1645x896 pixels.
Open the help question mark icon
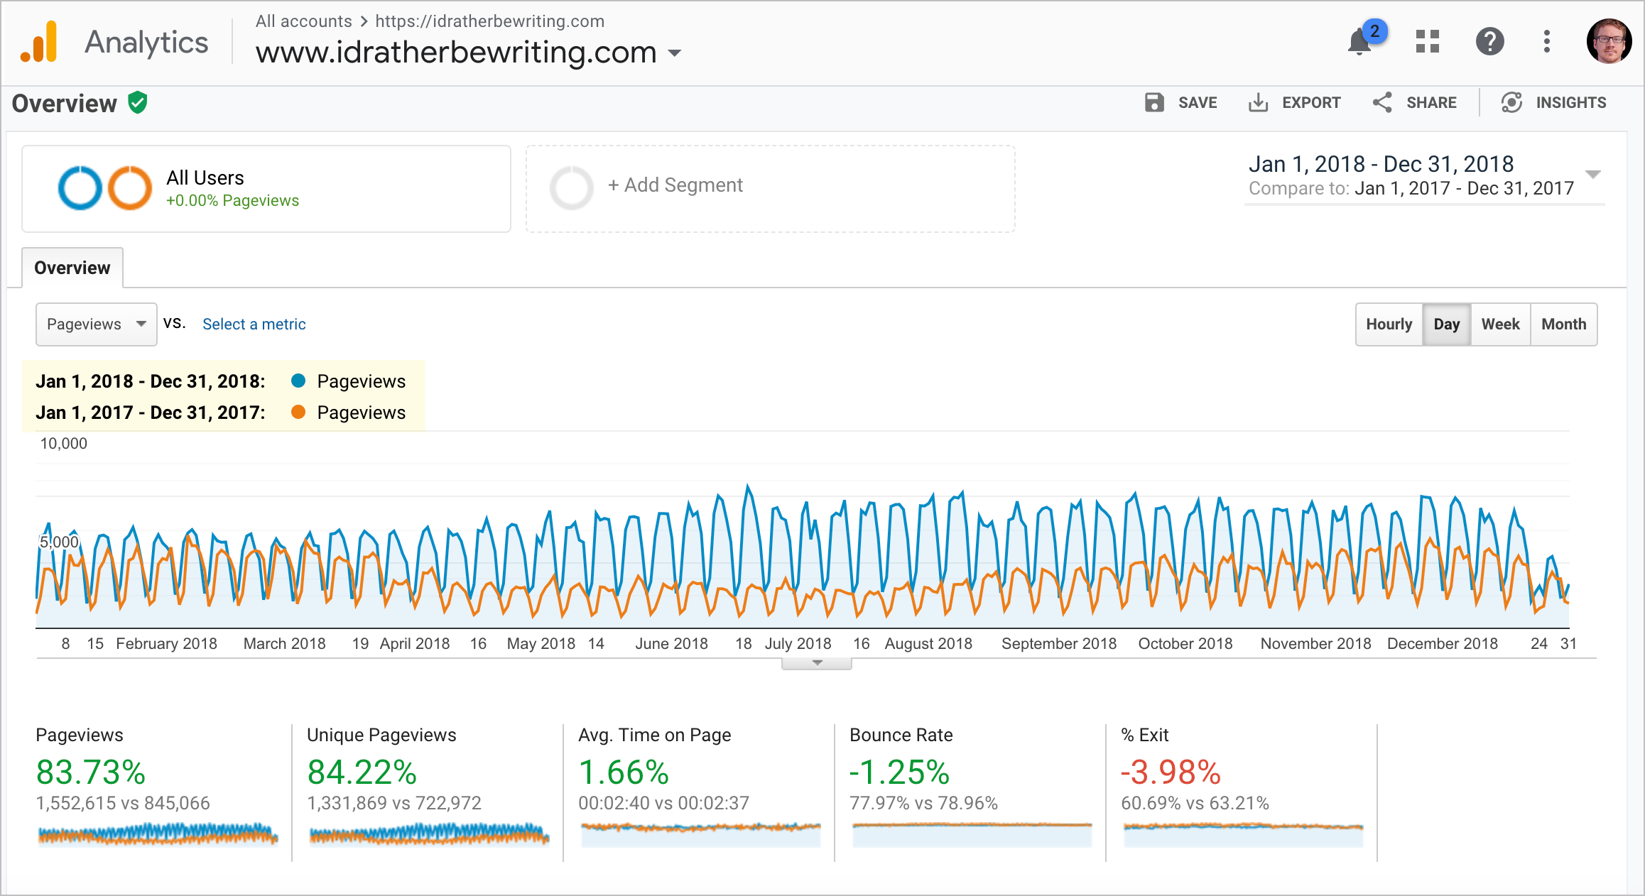click(1489, 41)
